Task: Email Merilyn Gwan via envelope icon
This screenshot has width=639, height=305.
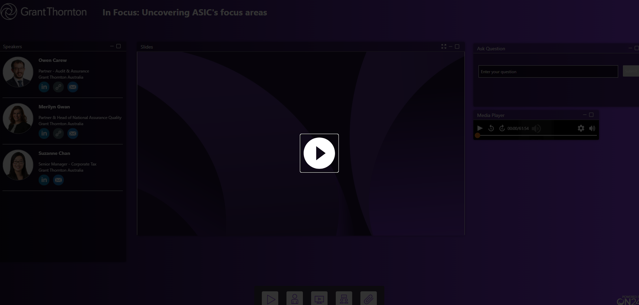Action: (73, 133)
